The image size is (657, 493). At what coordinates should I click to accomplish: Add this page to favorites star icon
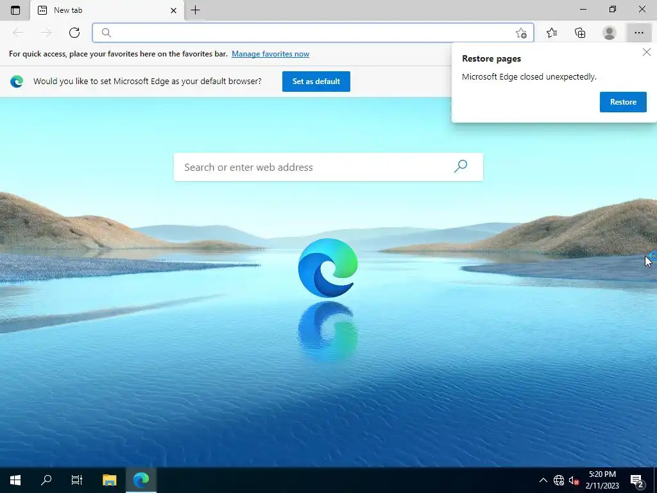[x=521, y=33]
